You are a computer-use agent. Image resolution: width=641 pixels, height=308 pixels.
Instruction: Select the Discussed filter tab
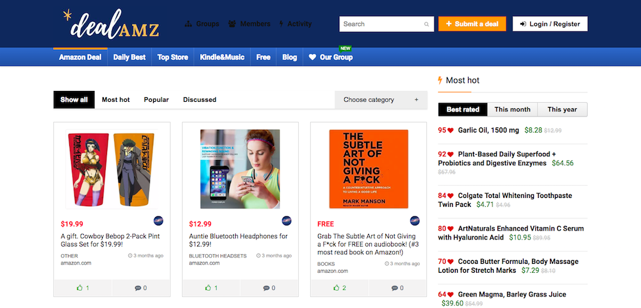pos(199,100)
